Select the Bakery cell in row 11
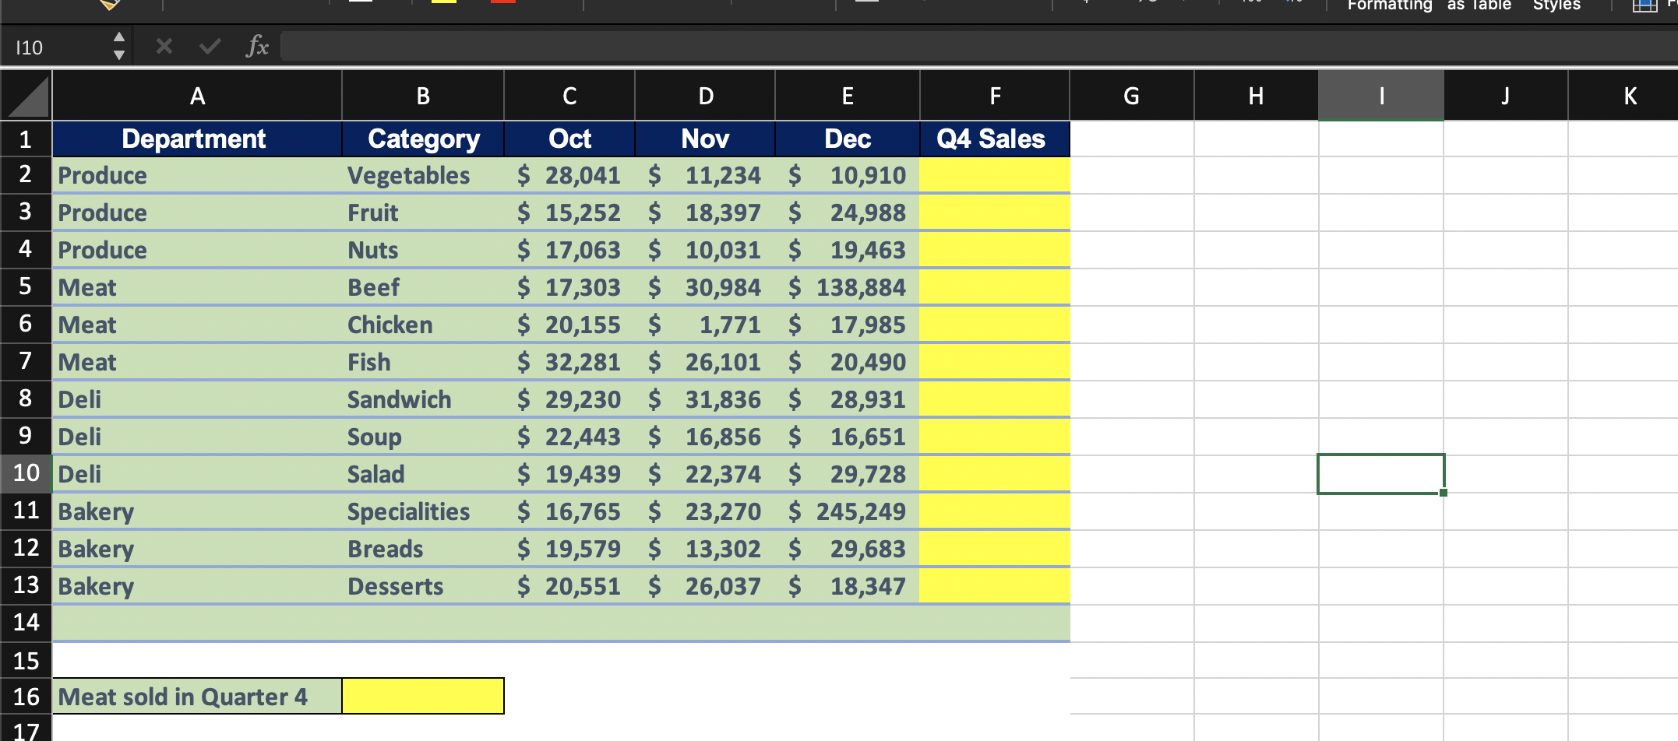 [197, 512]
